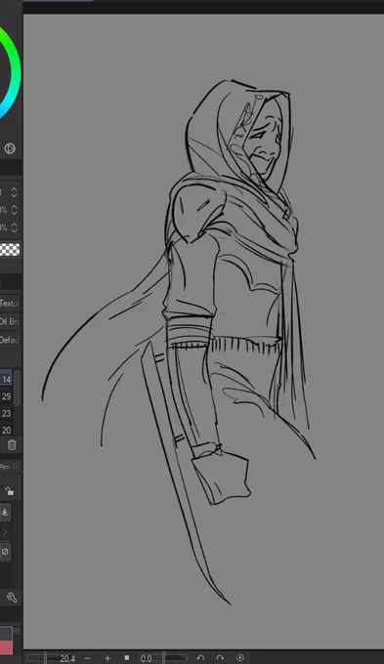Viewport: 384px width, 664px height.
Task: Select the transparent checkered color swatch
Action: point(10,249)
